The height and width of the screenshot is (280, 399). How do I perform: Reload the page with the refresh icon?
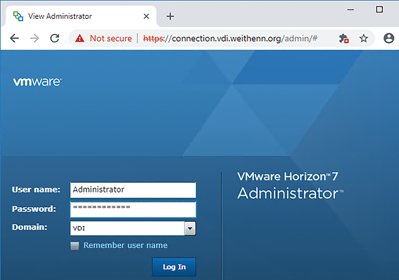point(54,38)
